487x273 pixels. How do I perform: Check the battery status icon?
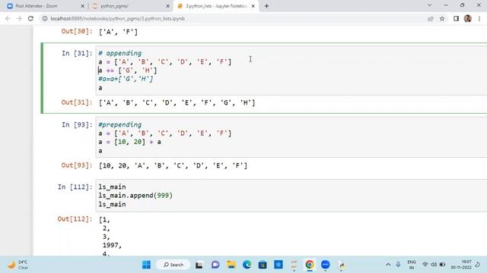[x=442, y=265]
